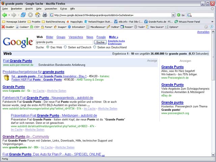The width and height of the screenshot is (216, 162).
Task: Open the URL address bar history dropdown
Action: click(x=173, y=15)
